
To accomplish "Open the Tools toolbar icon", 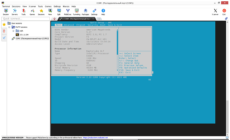I will point(23,12).
